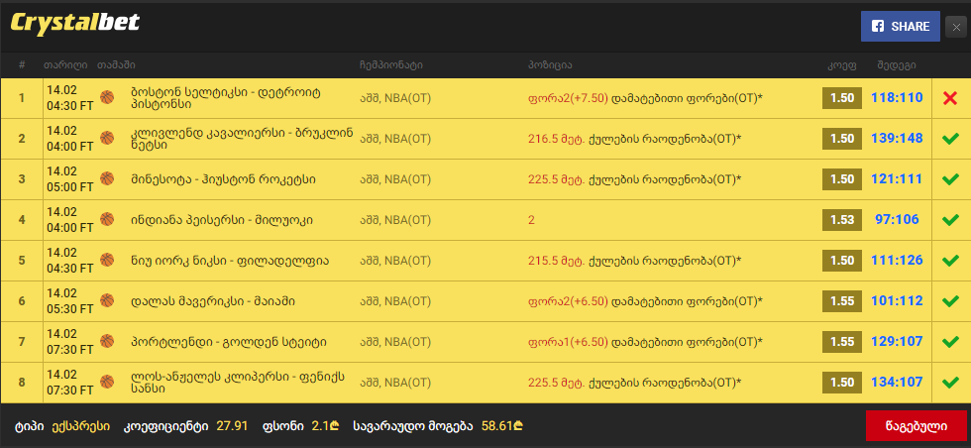Click the basketball icon in row 7
The image size is (971, 448).
click(x=107, y=341)
